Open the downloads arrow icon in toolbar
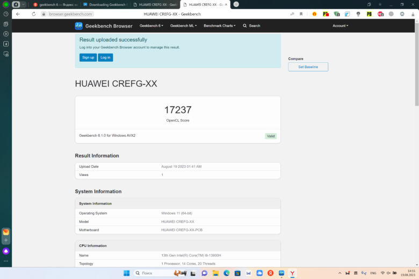419x279 pixels. click(413, 14)
